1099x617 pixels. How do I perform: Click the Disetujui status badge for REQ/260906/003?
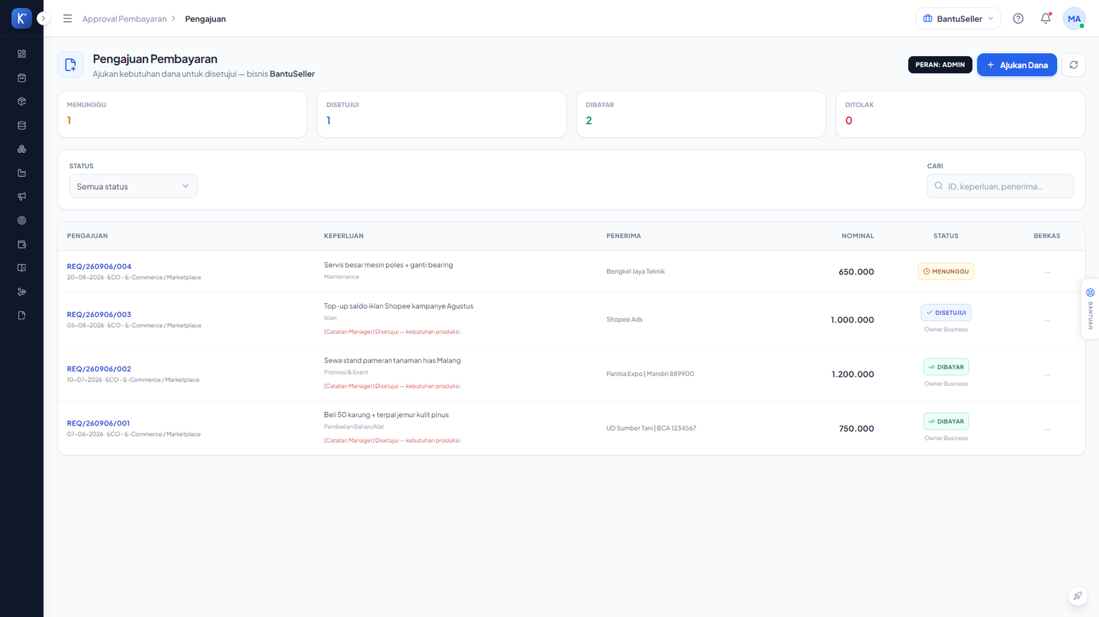point(946,312)
